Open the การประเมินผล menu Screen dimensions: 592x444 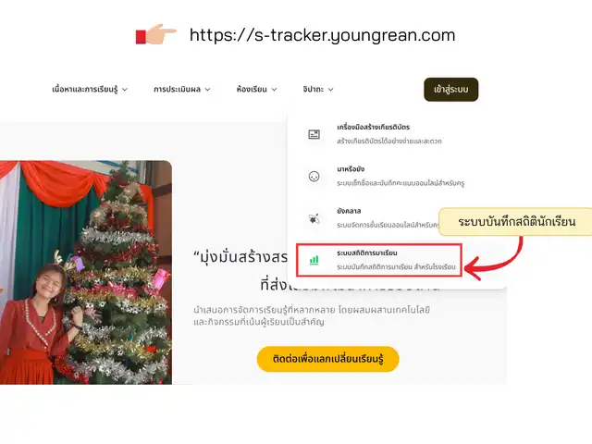coord(182,90)
